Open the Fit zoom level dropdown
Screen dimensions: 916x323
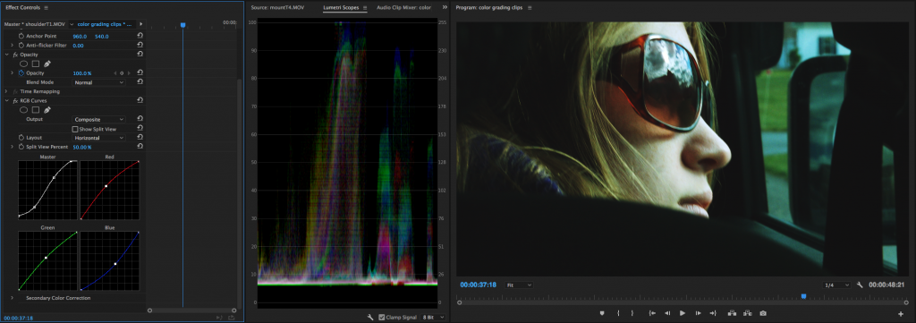point(519,285)
